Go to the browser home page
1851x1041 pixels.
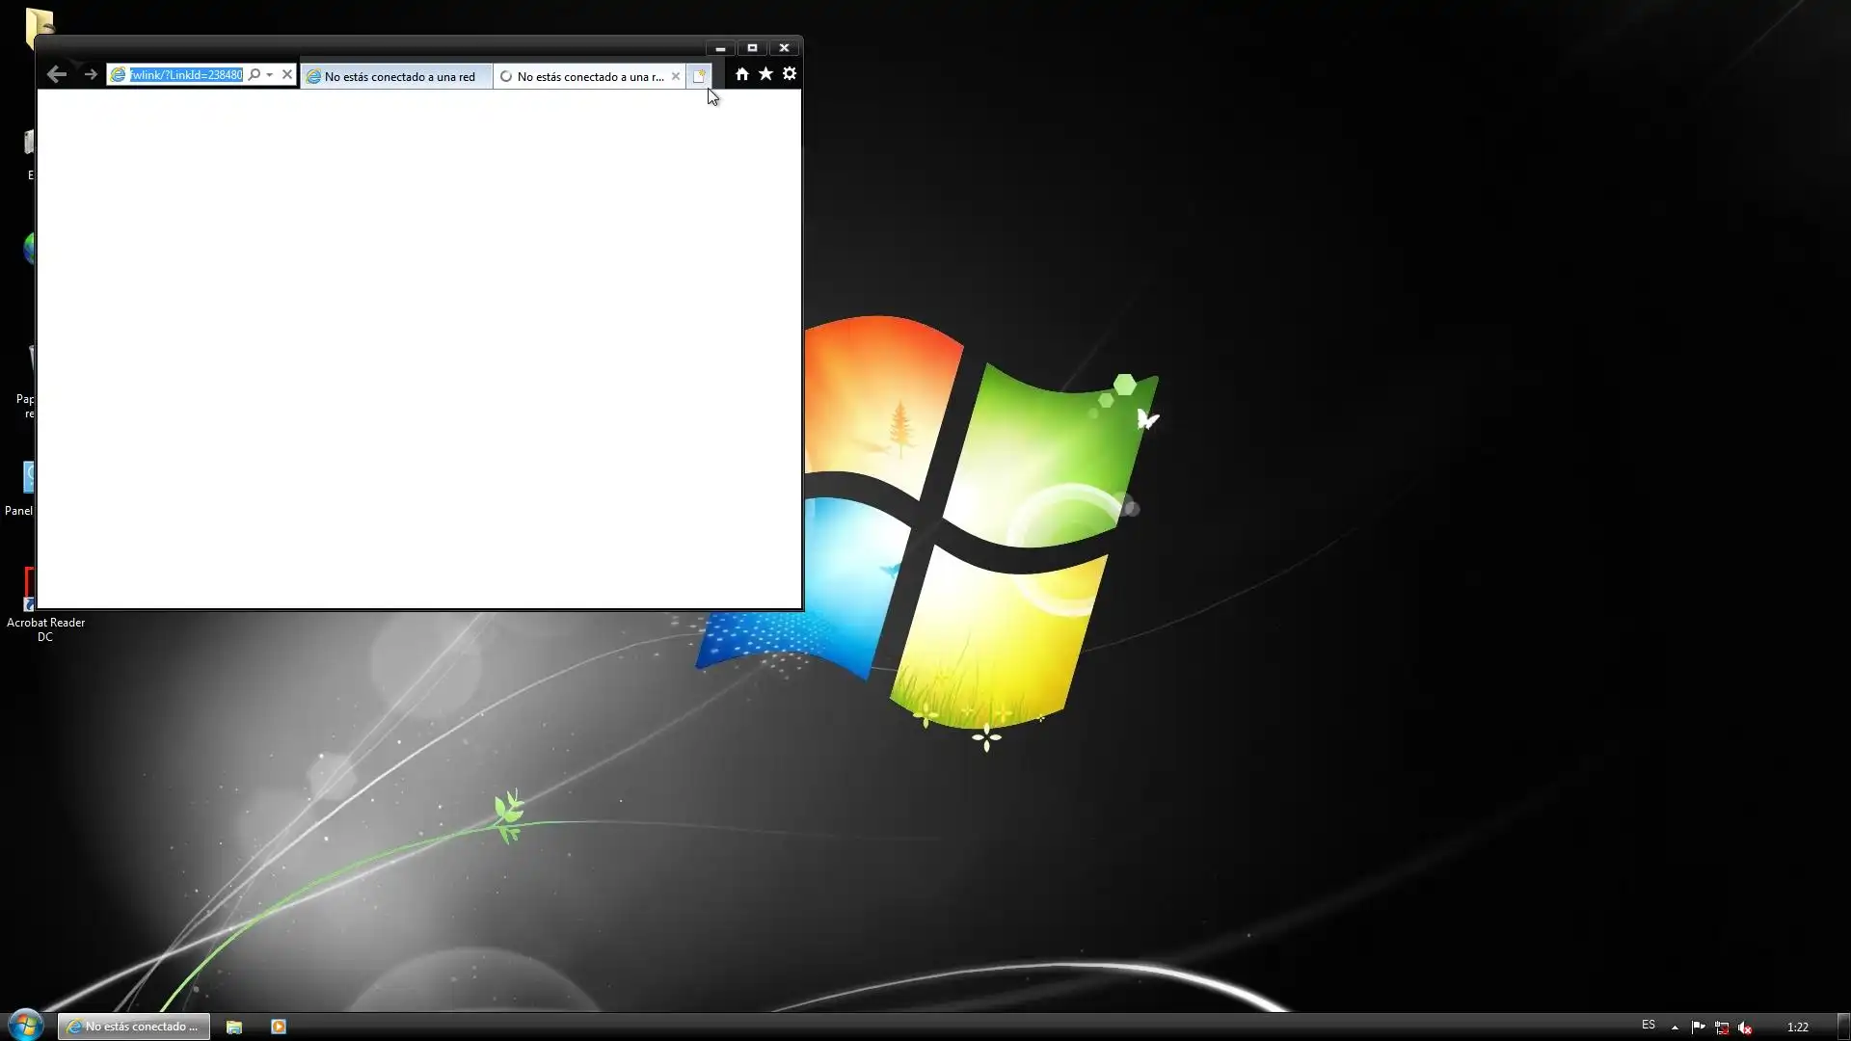[x=741, y=74]
